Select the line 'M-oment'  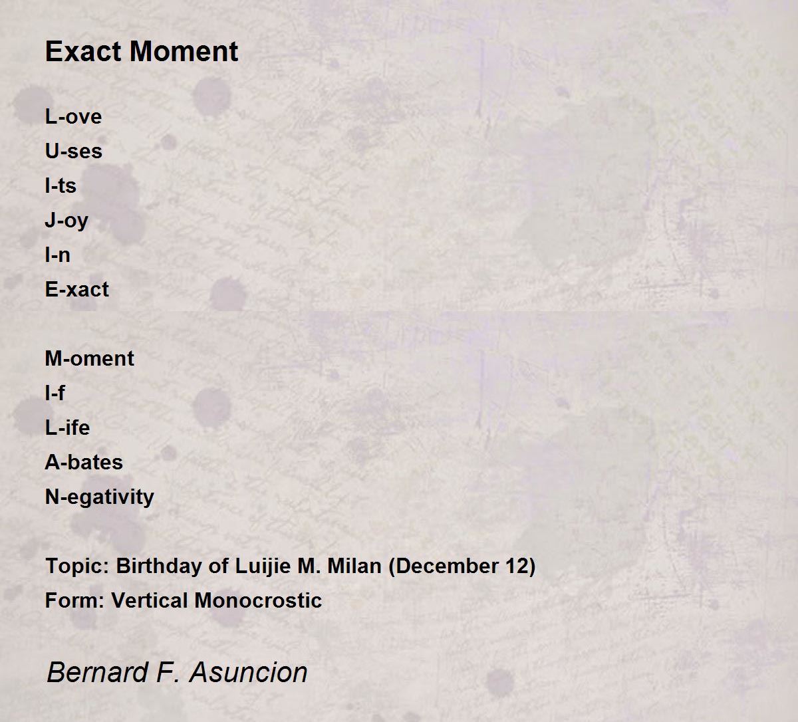click(x=89, y=358)
